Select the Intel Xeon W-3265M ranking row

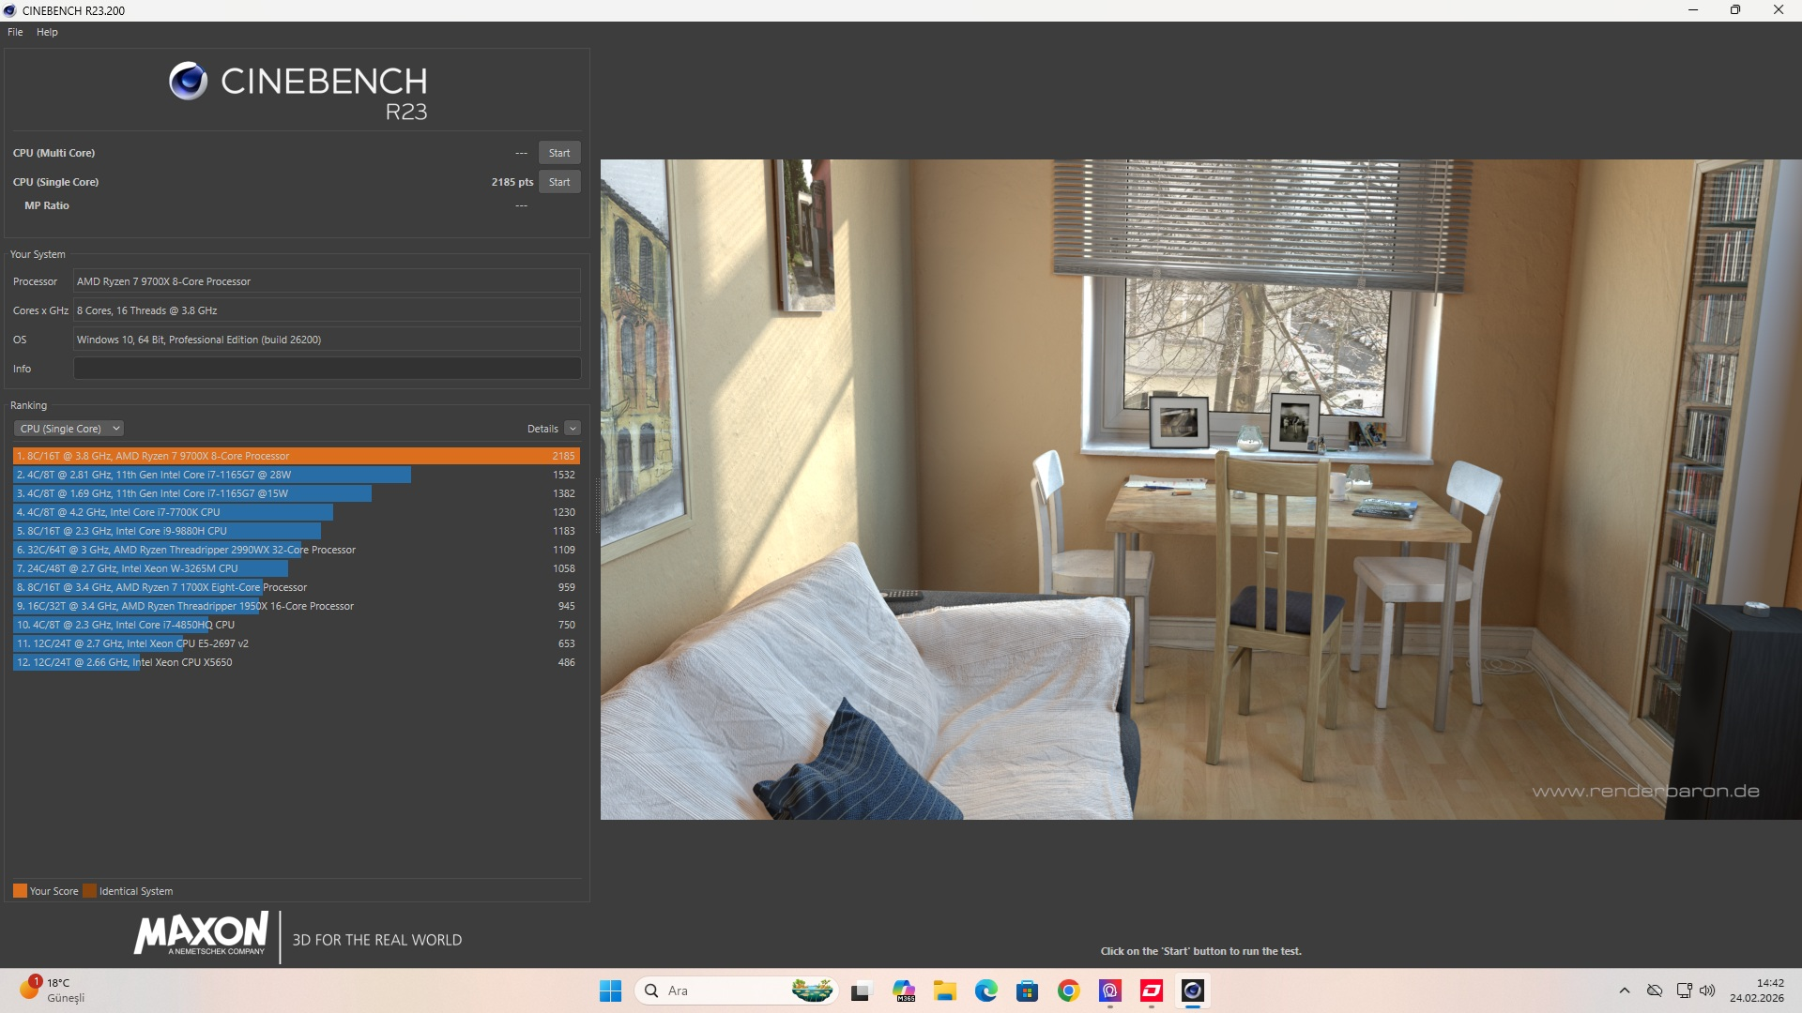(x=297, y=568)
